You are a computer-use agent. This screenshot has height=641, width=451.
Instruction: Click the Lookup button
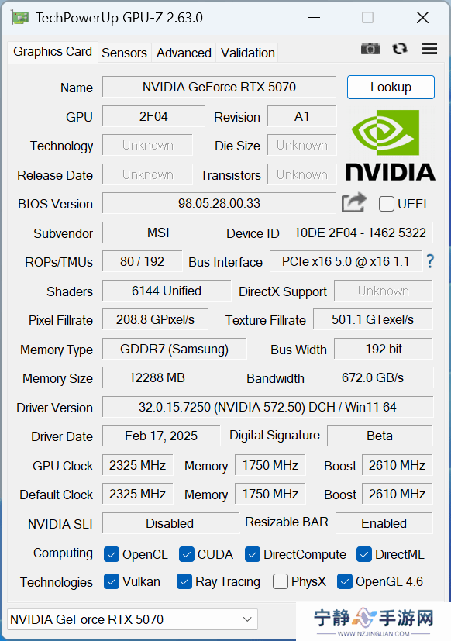pyautogui.click(x=391, y=87)
